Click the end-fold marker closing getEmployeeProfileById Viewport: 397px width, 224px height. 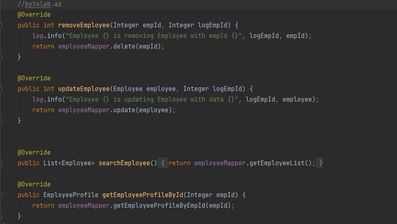pyautogui.click(x=1, y=216)
